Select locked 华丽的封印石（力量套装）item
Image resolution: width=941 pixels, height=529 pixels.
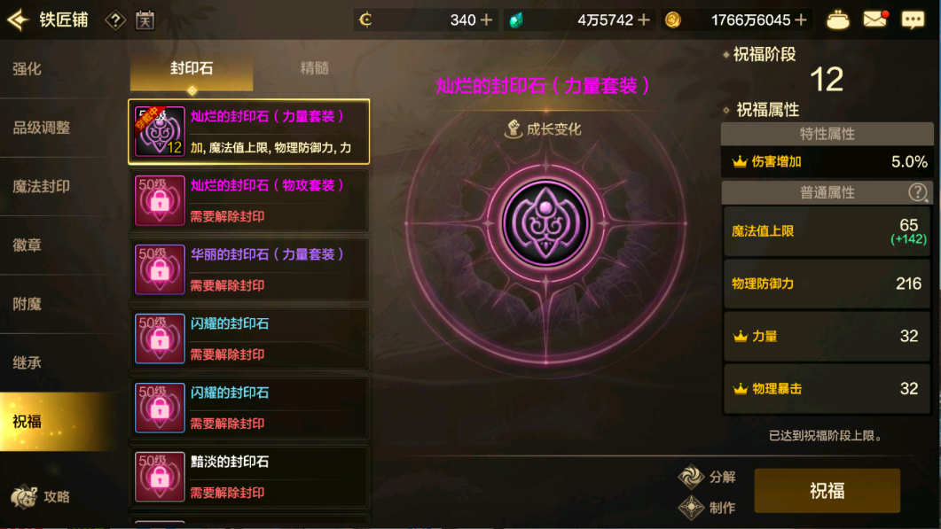249,269
